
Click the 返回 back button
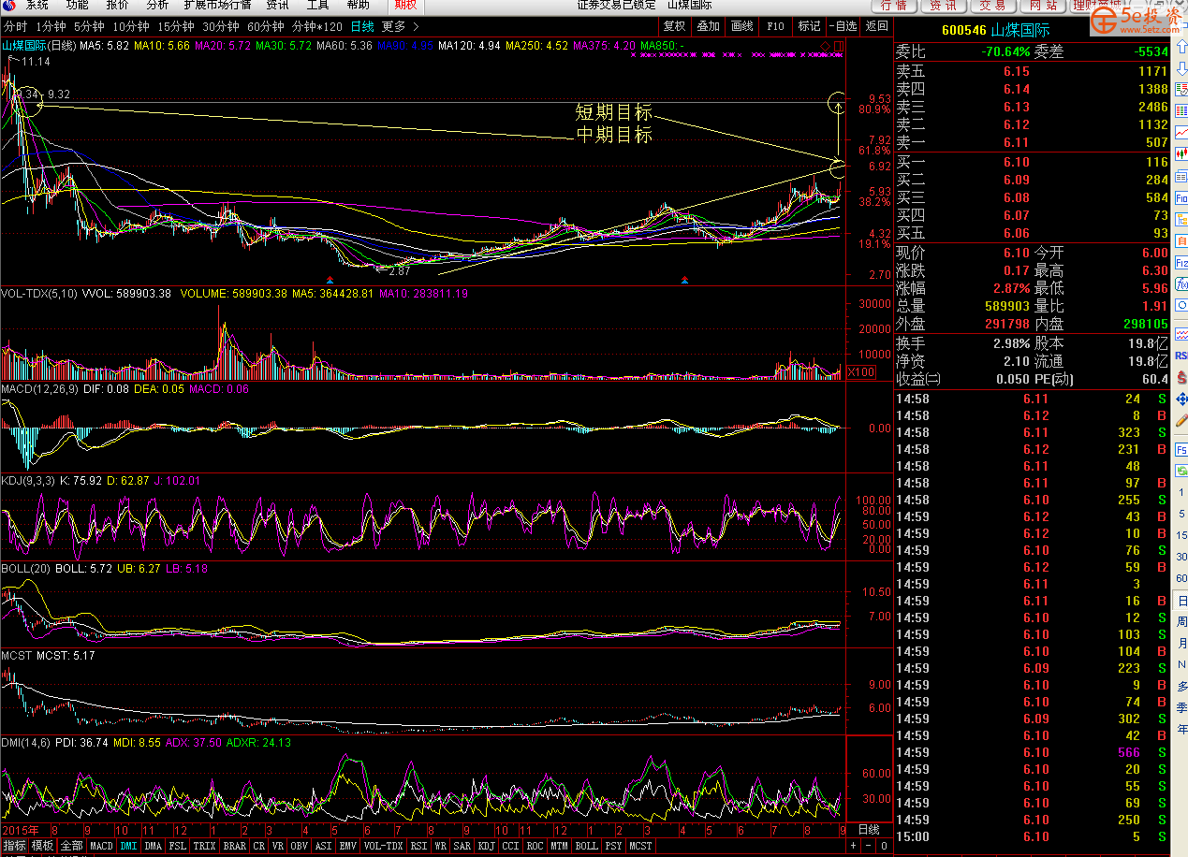click(876, 26)
